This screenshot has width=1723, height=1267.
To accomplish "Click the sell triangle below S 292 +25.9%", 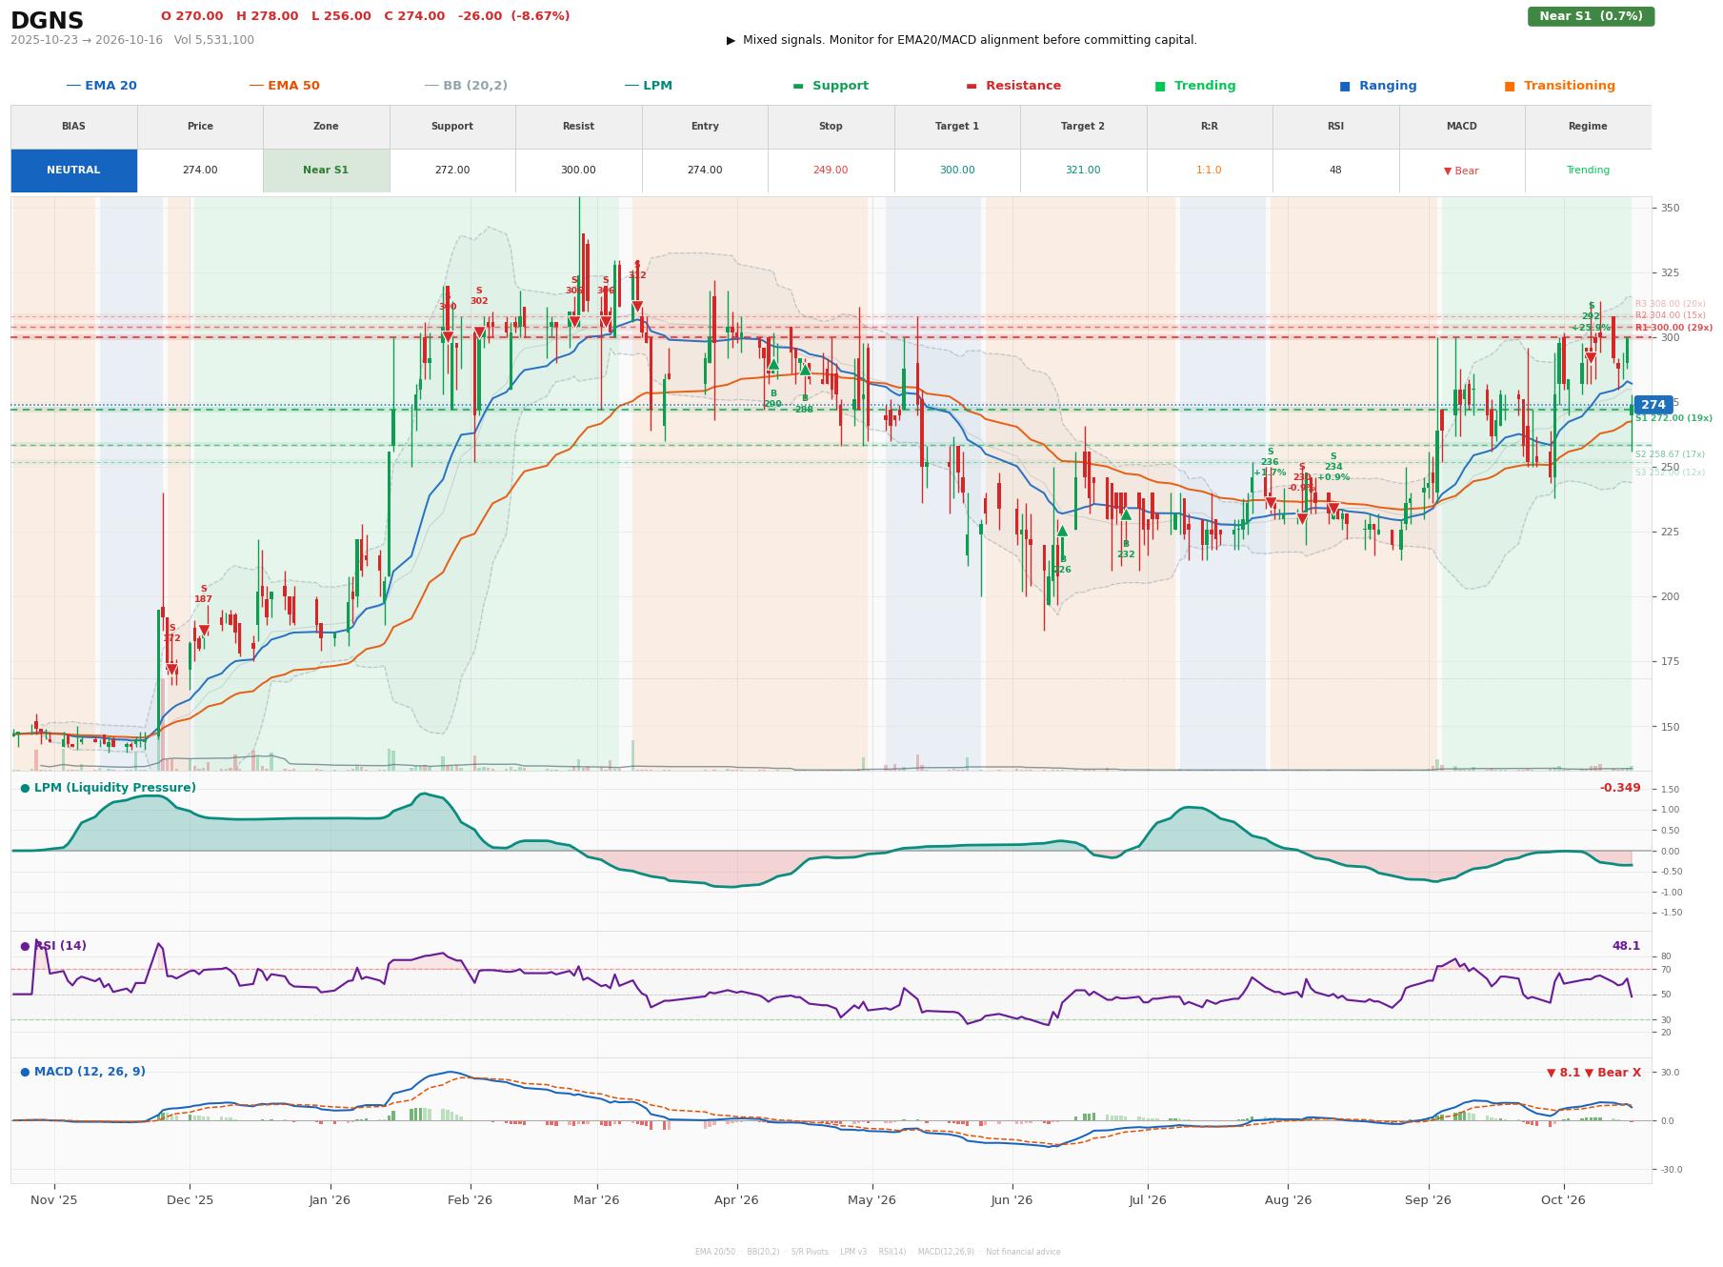I will click(x=1591, y=357).
